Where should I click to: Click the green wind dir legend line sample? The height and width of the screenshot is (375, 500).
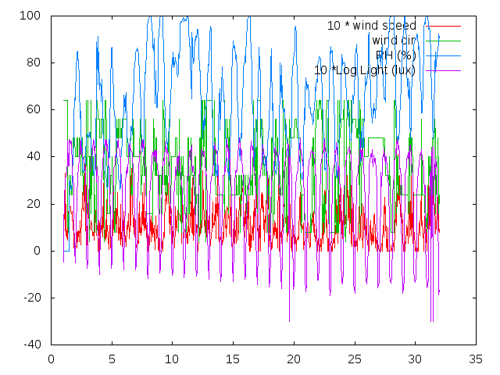click(x=443, y=41)
